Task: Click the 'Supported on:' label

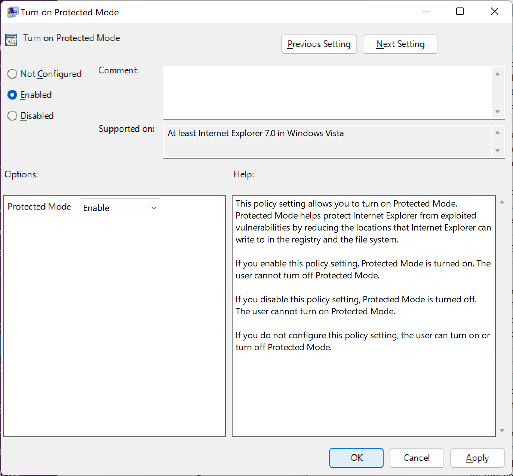Action: coord(127,129)
